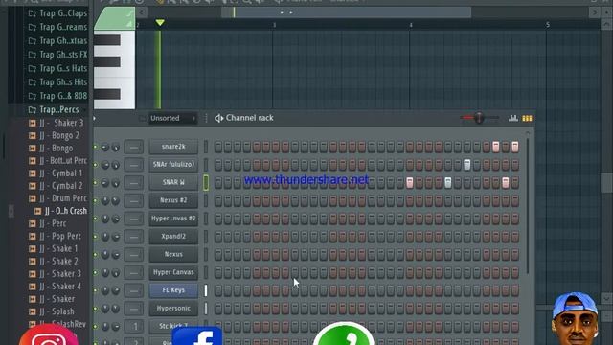Adjust the pan knob of snare2k channel
The image size is (613, 345).
pos(105,147)
